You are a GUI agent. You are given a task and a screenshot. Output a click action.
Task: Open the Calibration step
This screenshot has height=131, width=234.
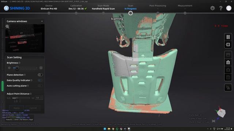tap(78, 7)
